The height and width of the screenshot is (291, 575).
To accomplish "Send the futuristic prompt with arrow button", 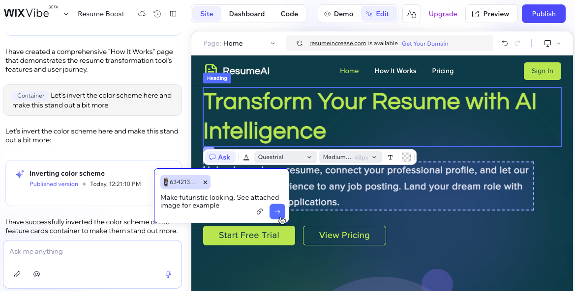I will [x=277, y=212].
